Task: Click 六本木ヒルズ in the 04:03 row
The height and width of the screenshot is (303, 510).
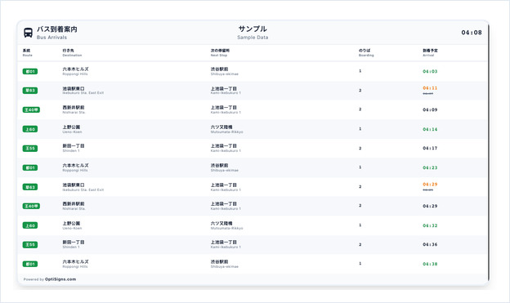Action: coord(75,69)
